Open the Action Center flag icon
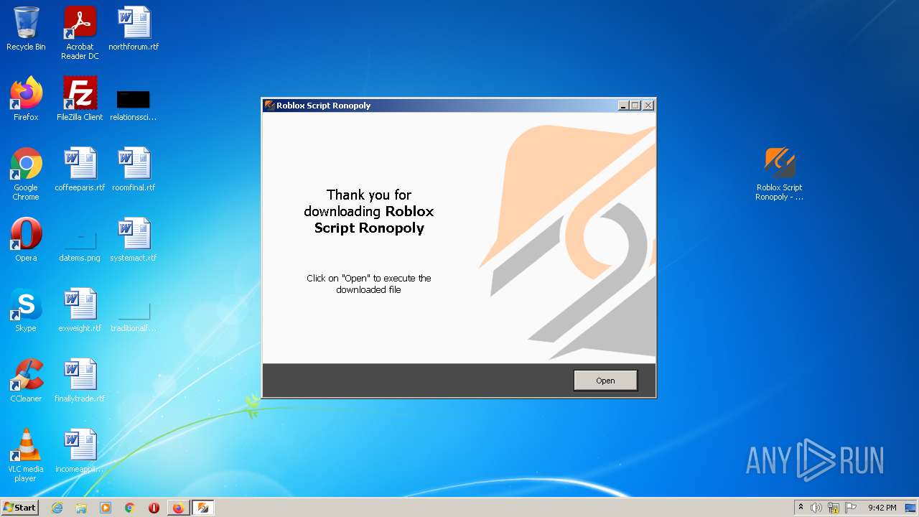The height and width of the screenshot is (517, 919). (851, 508)
